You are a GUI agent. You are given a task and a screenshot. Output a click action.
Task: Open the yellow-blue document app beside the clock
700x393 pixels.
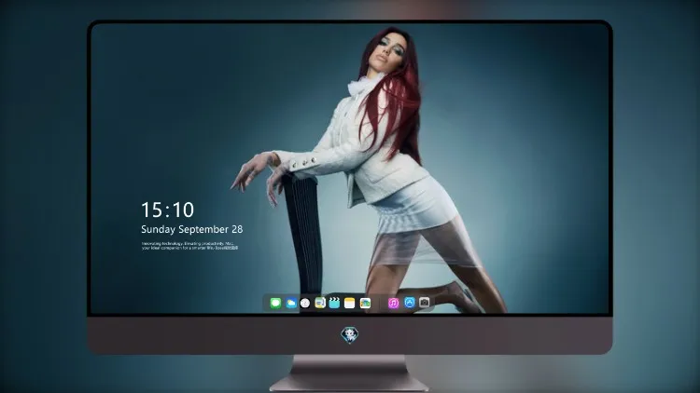point(320,303)
